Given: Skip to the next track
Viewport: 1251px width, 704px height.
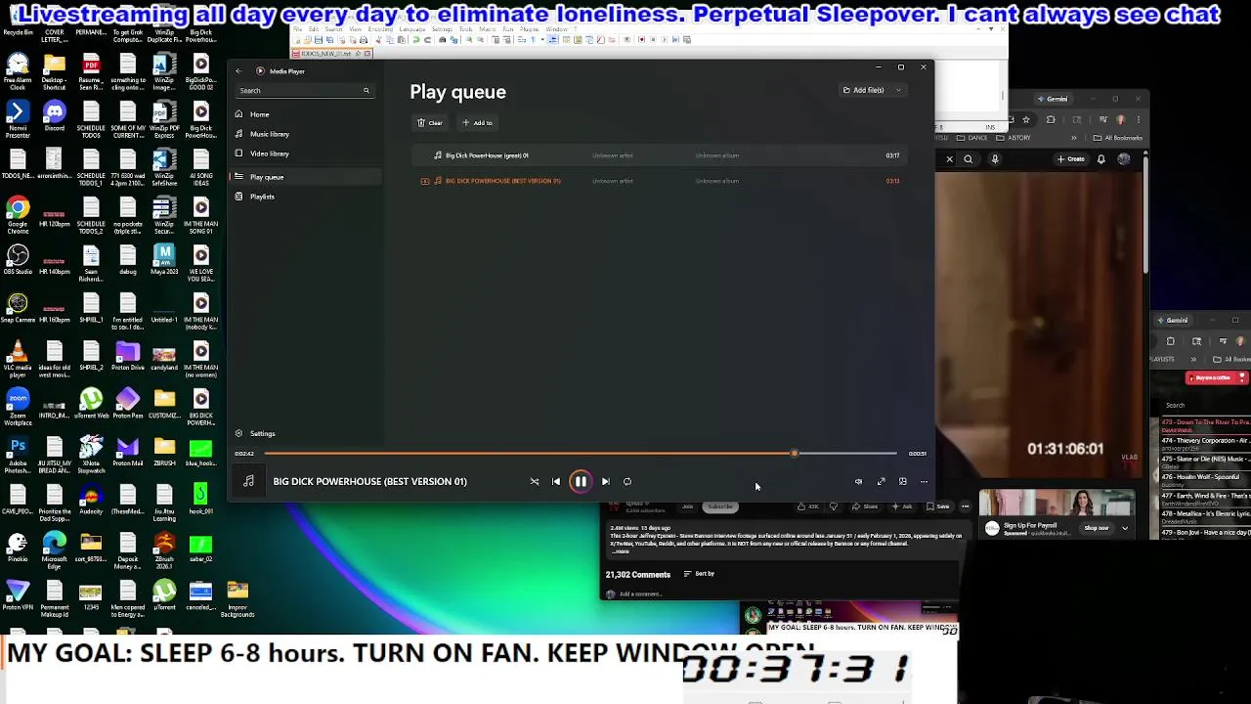Looking at the screenshot, I should point(605,481).
